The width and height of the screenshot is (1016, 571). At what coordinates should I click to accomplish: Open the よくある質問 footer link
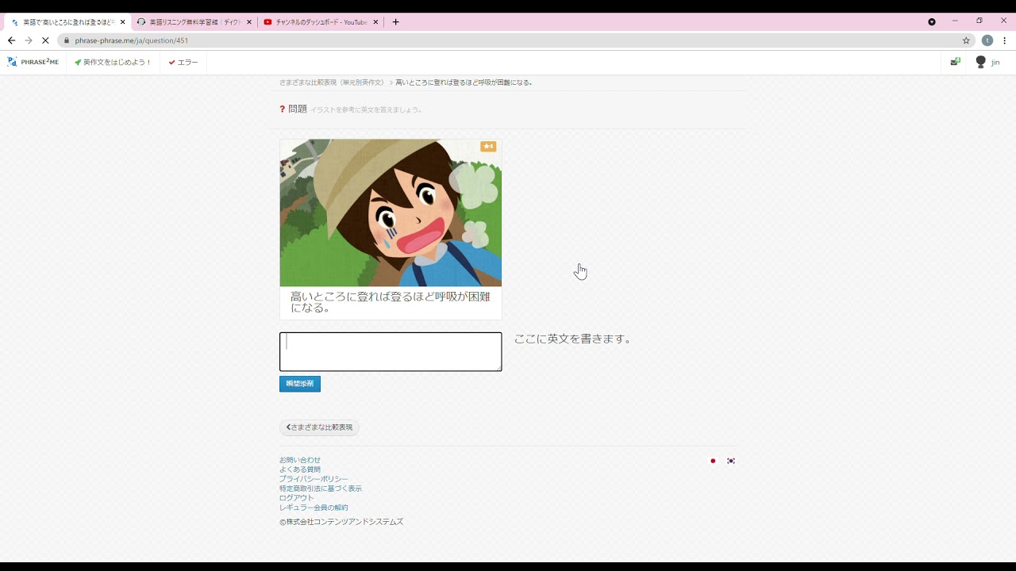300,469
